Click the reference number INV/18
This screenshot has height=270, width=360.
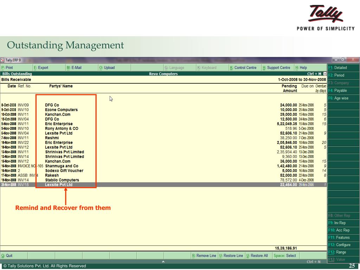tap(23, 185)
